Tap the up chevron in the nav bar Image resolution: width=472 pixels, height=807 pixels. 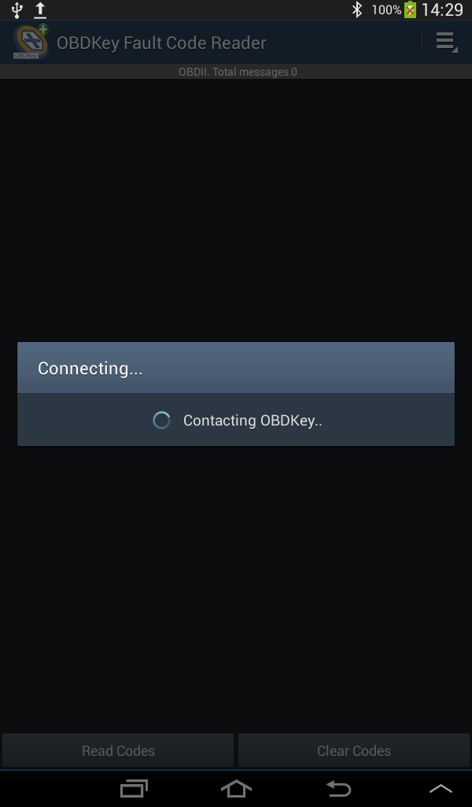pyautogui.click(x=441, y=788)
